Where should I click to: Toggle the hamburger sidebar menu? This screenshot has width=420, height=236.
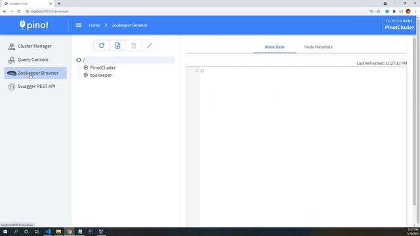79,25
